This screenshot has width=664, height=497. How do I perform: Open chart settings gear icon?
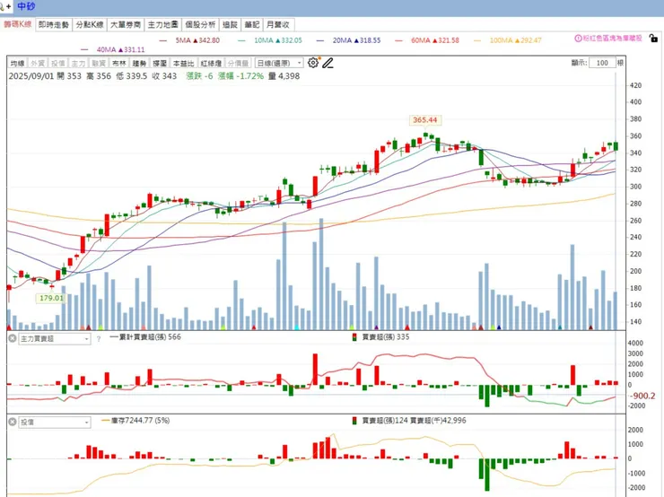click(x=313, y=63)
